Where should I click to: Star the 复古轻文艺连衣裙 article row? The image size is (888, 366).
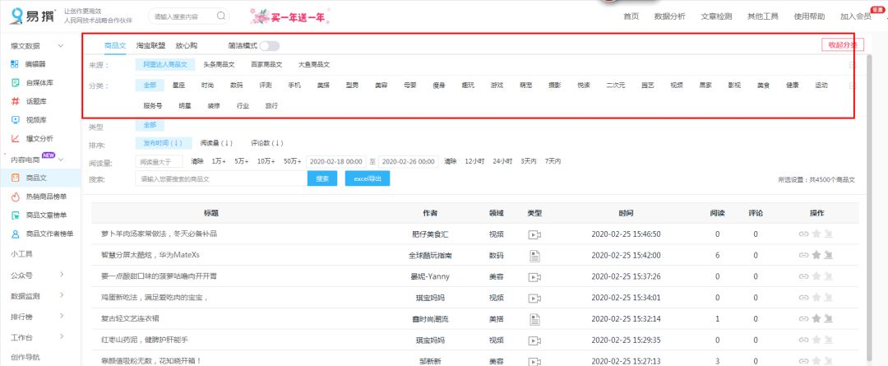[x=816, y=318]
